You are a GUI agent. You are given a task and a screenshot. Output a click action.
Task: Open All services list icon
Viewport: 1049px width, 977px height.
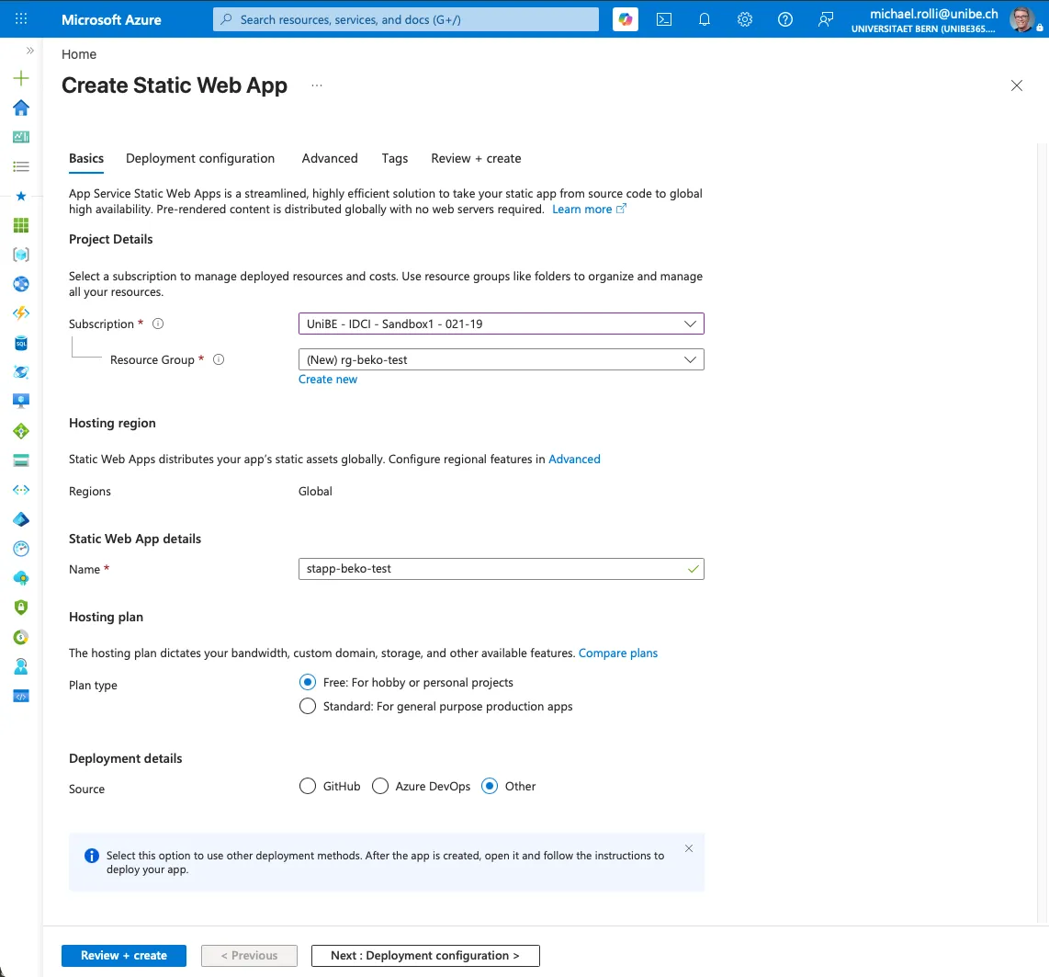pyautogui.click(x=21, y=166)
